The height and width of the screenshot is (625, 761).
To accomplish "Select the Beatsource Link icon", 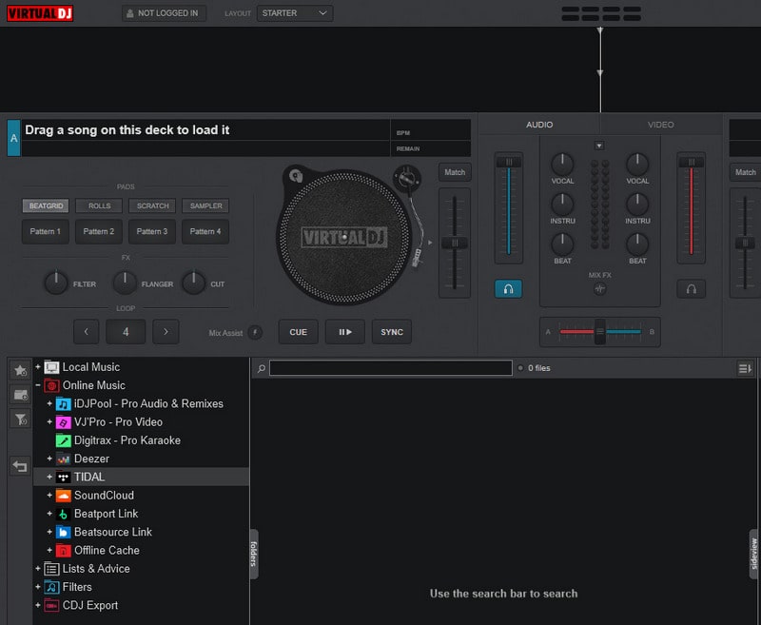I will tap(63, 533).
